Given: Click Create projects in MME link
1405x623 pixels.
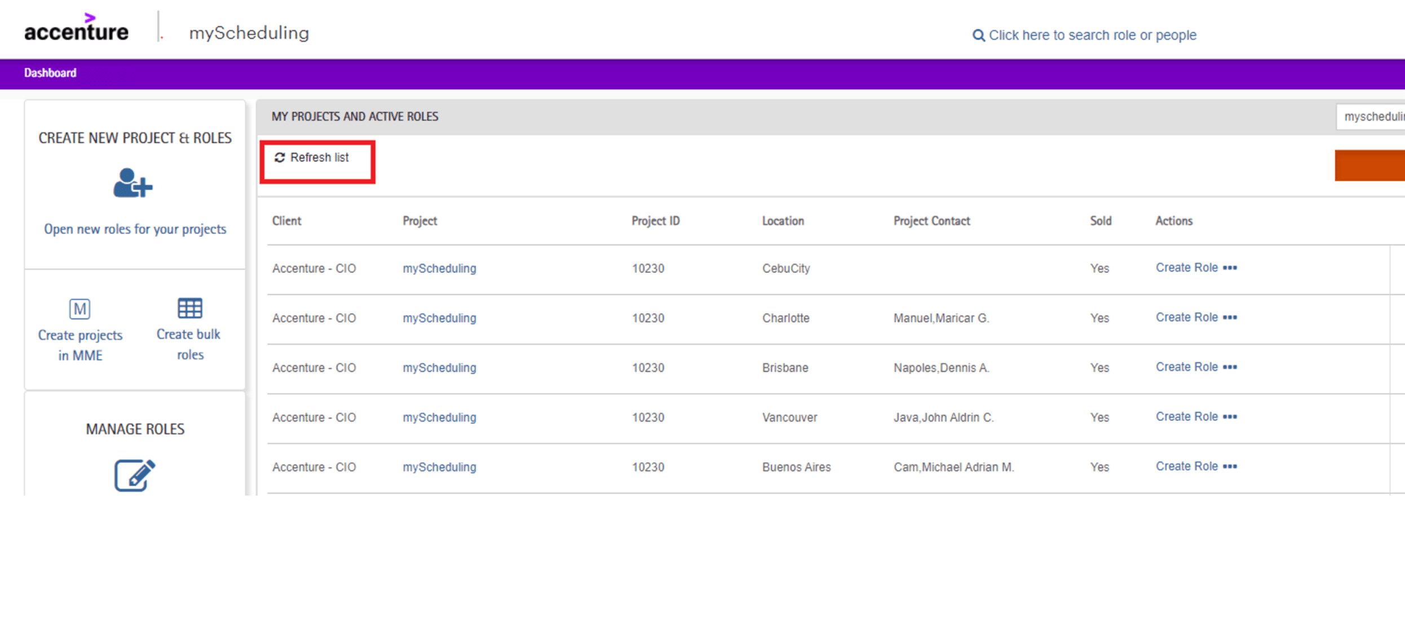Looking at the screenshot, I should [x=80, y=345].
